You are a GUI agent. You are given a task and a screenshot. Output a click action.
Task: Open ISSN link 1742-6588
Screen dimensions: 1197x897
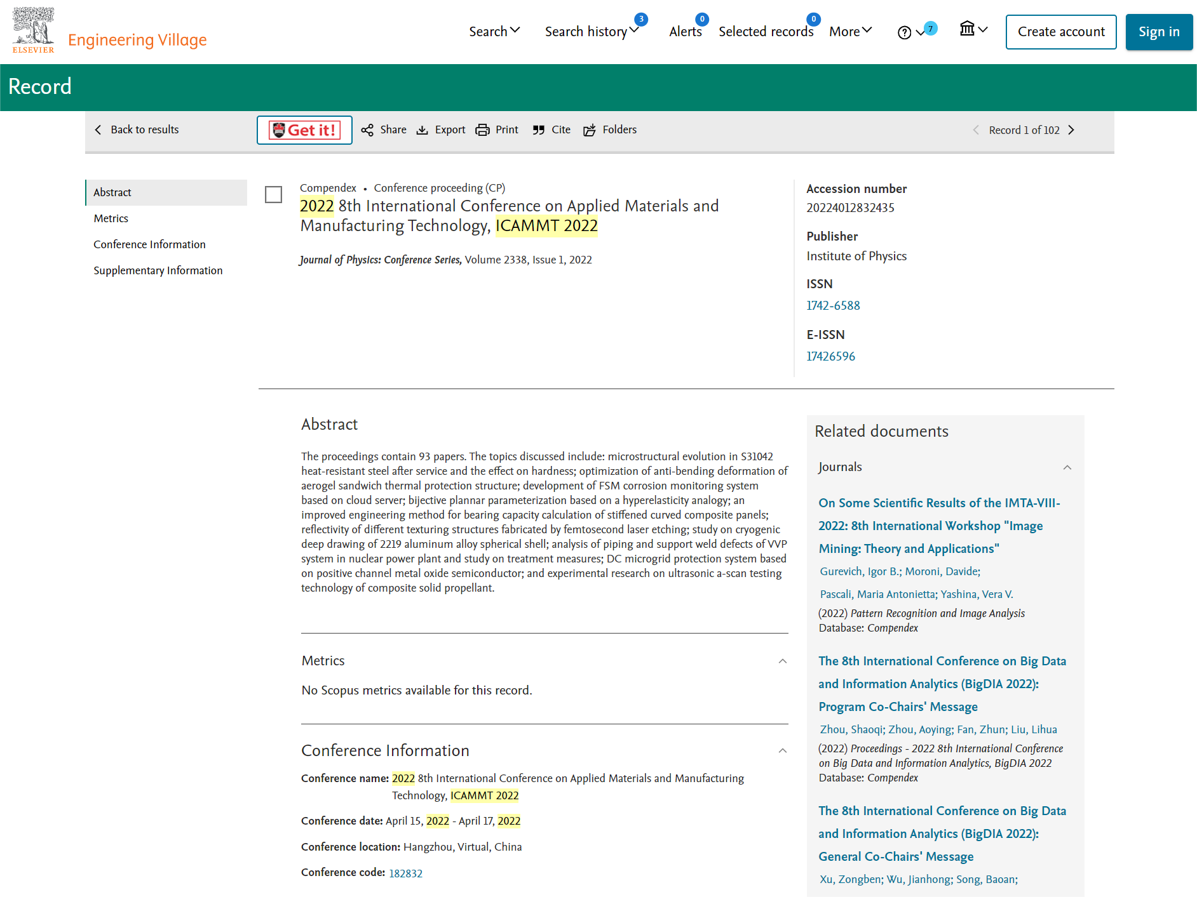coord(833,305)
